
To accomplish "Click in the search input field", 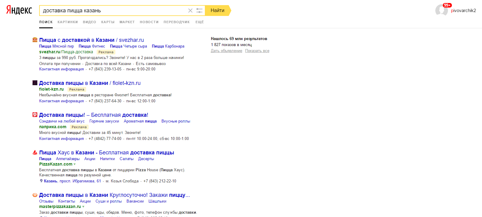I will point(113,11).
